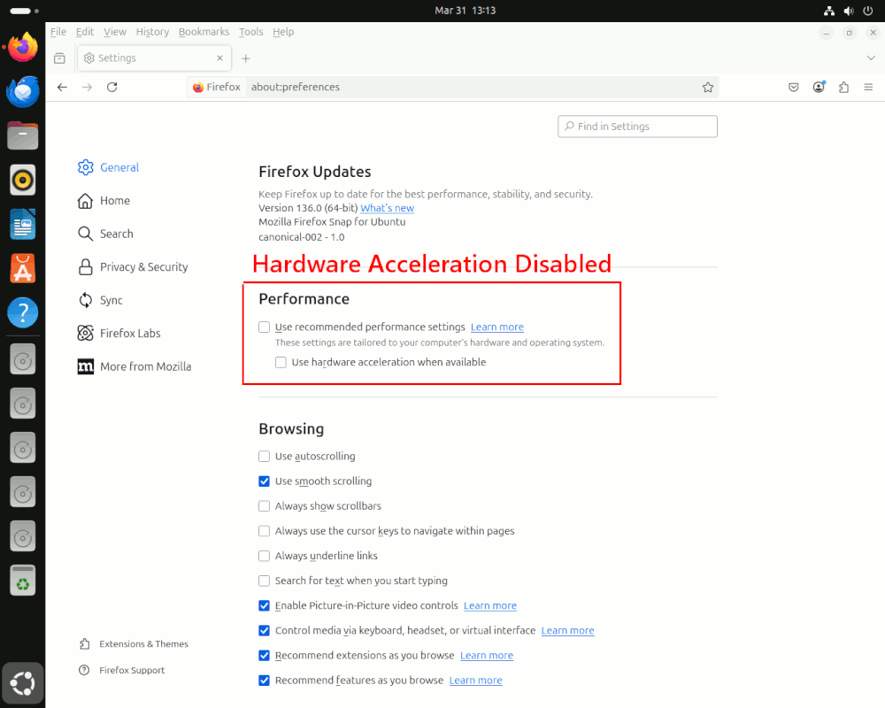Expand the list all tabs chevron
The width and height of the screenshot is (885, 708).
pyautogui.click(x=871, y=58)
